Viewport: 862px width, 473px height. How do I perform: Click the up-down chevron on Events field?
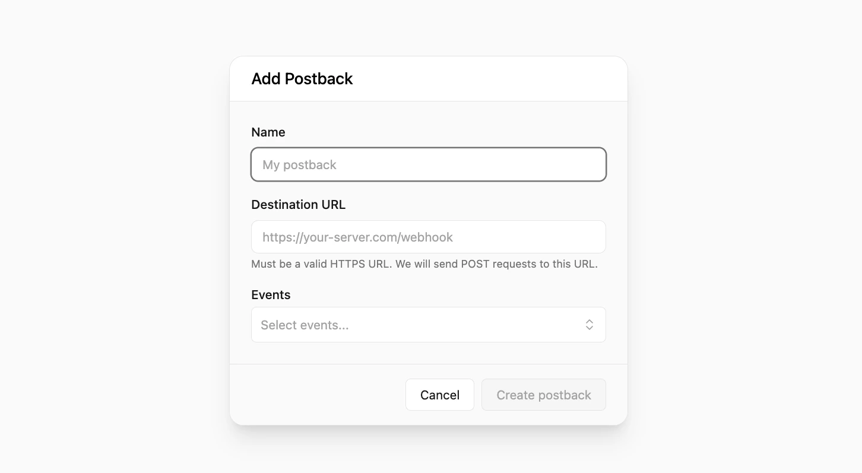point(590,325)
